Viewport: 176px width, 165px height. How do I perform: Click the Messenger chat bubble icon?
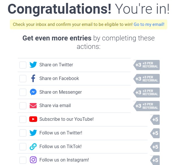coord(33,92)
